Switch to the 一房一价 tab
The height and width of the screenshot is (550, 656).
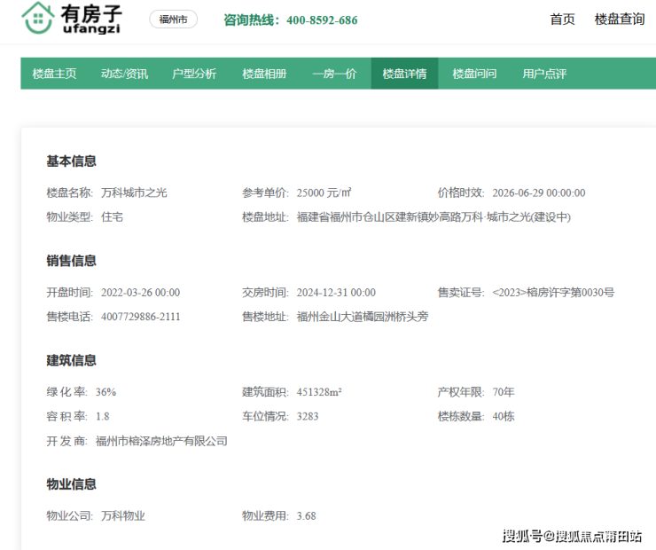[x=334, y=74]
